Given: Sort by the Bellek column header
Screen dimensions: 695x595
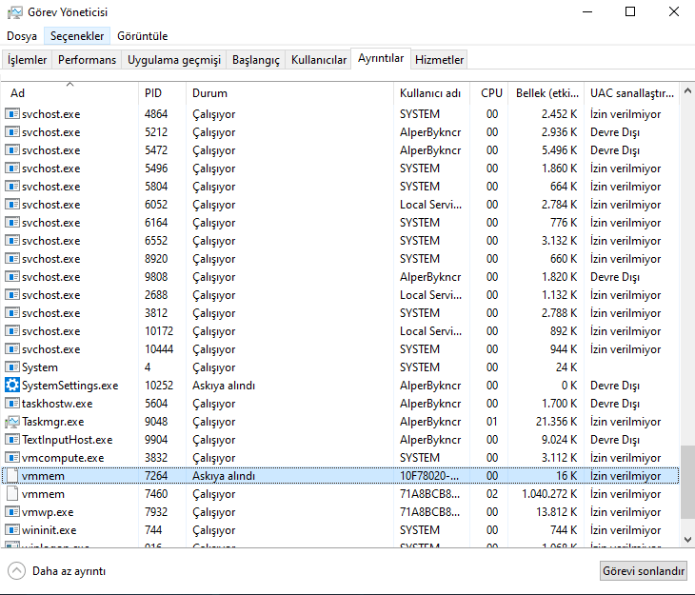Looking at the screenshot, I should [546, 93].
